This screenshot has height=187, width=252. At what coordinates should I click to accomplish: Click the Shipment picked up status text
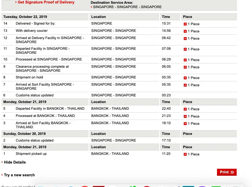point(31,154)
